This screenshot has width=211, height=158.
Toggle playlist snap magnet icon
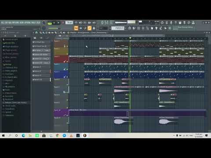pos(36,32)
